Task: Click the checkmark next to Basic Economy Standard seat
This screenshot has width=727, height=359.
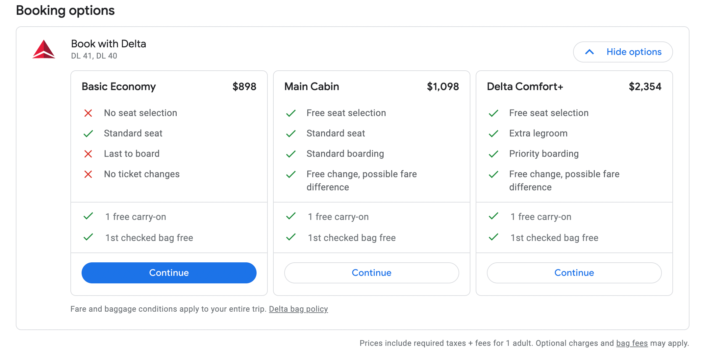Action: [88, 133]
